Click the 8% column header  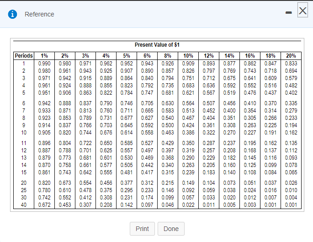pyautogui.click(x=168, y=55)
